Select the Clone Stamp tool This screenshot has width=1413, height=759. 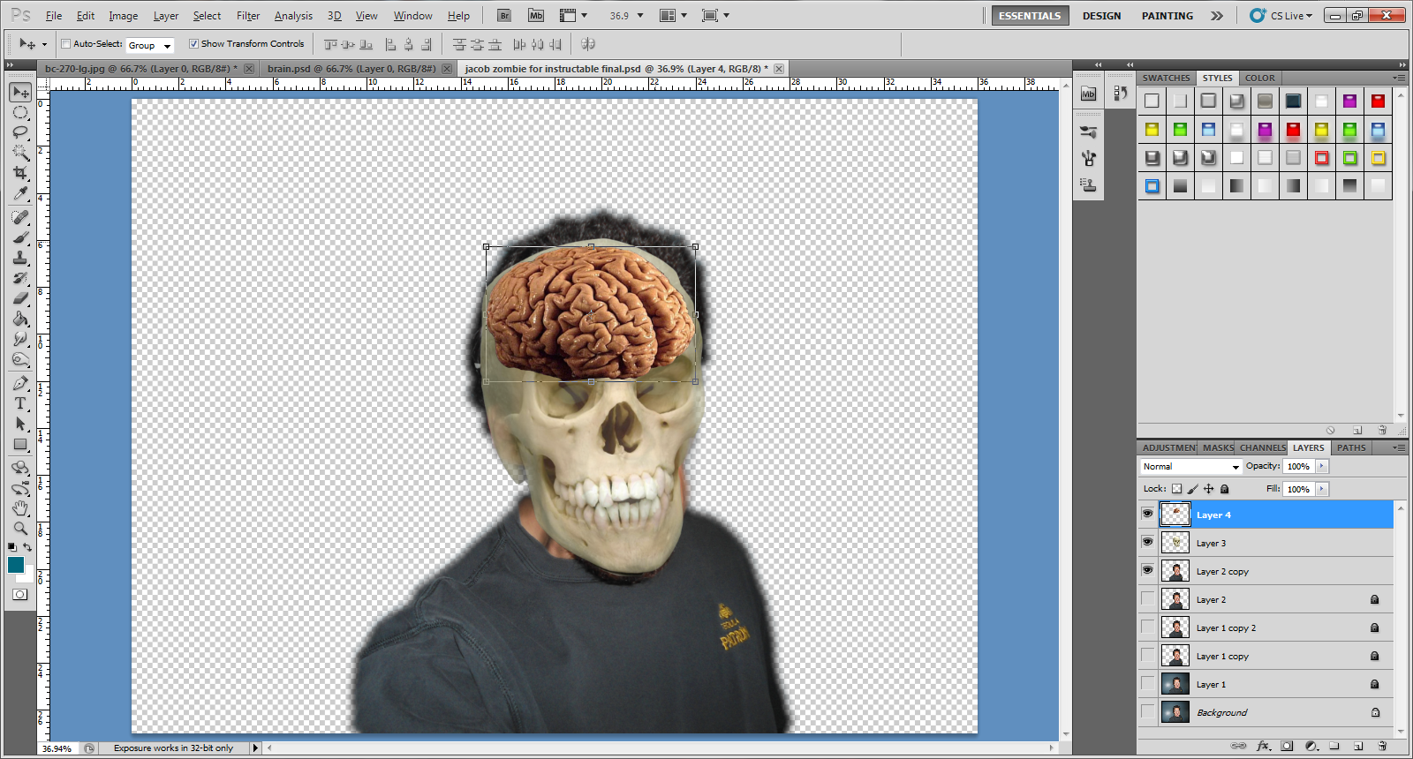click(20, 258)
